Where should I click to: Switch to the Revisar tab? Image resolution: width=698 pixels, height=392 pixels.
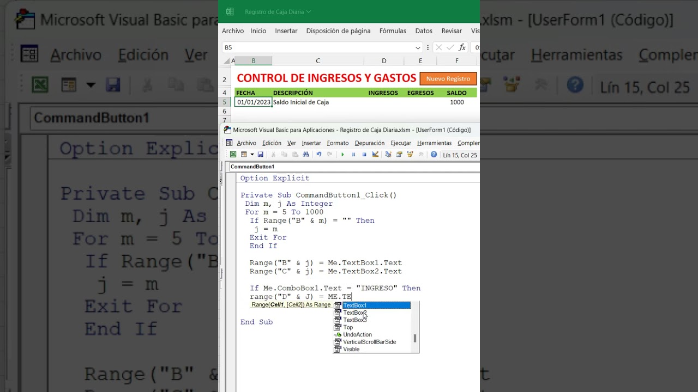pos(452,31)
